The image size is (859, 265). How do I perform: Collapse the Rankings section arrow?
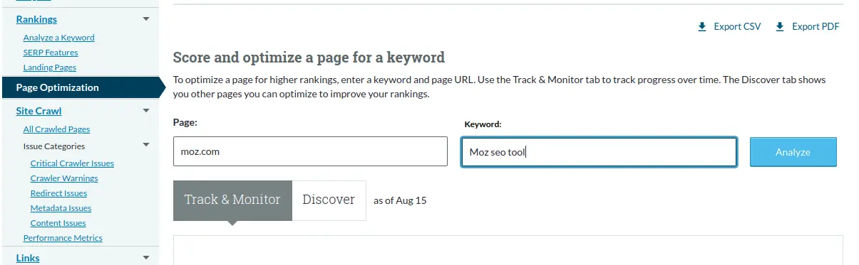click(x=146, y=19)
